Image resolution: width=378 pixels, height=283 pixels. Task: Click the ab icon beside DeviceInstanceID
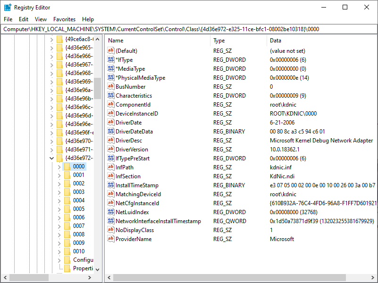click(x=110, y=113)
